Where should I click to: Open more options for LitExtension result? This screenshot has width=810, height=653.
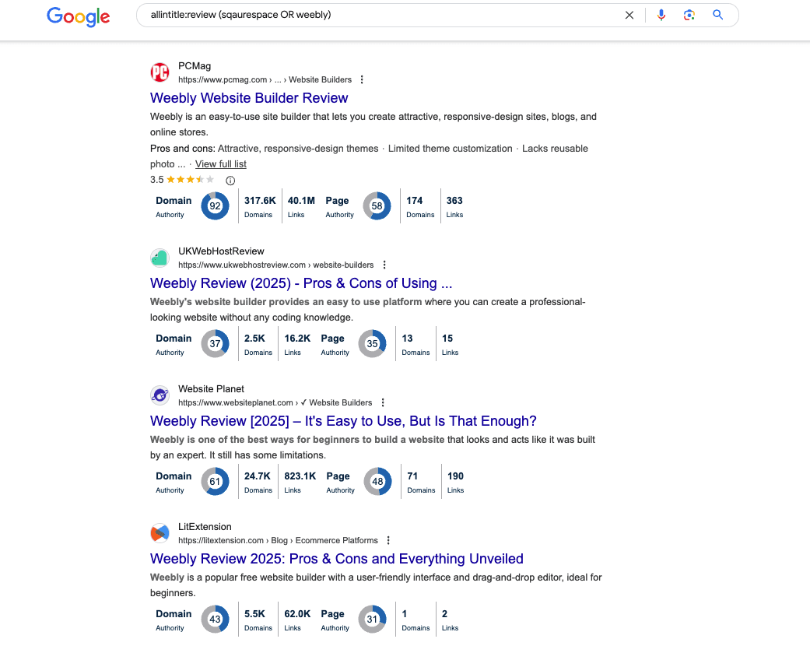click(x=388, y=540)
